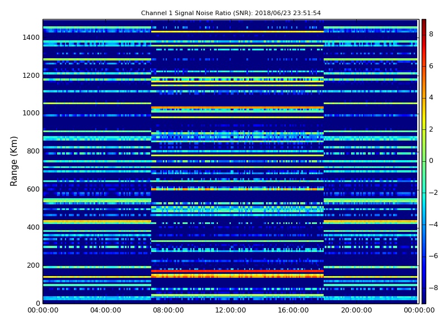Screen dimensions: 448x336
Task: Click the 08:00:00 time axis label
Action: (x=169, y=310)
